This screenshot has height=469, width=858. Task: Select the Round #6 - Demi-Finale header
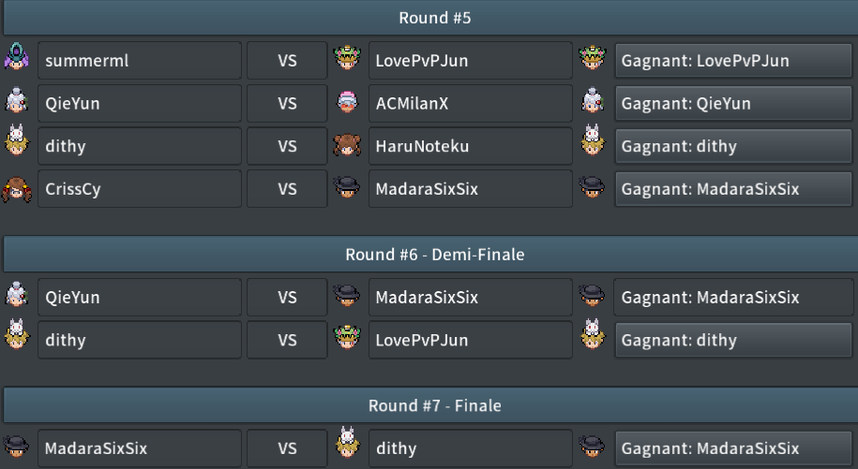coord(433,255)
